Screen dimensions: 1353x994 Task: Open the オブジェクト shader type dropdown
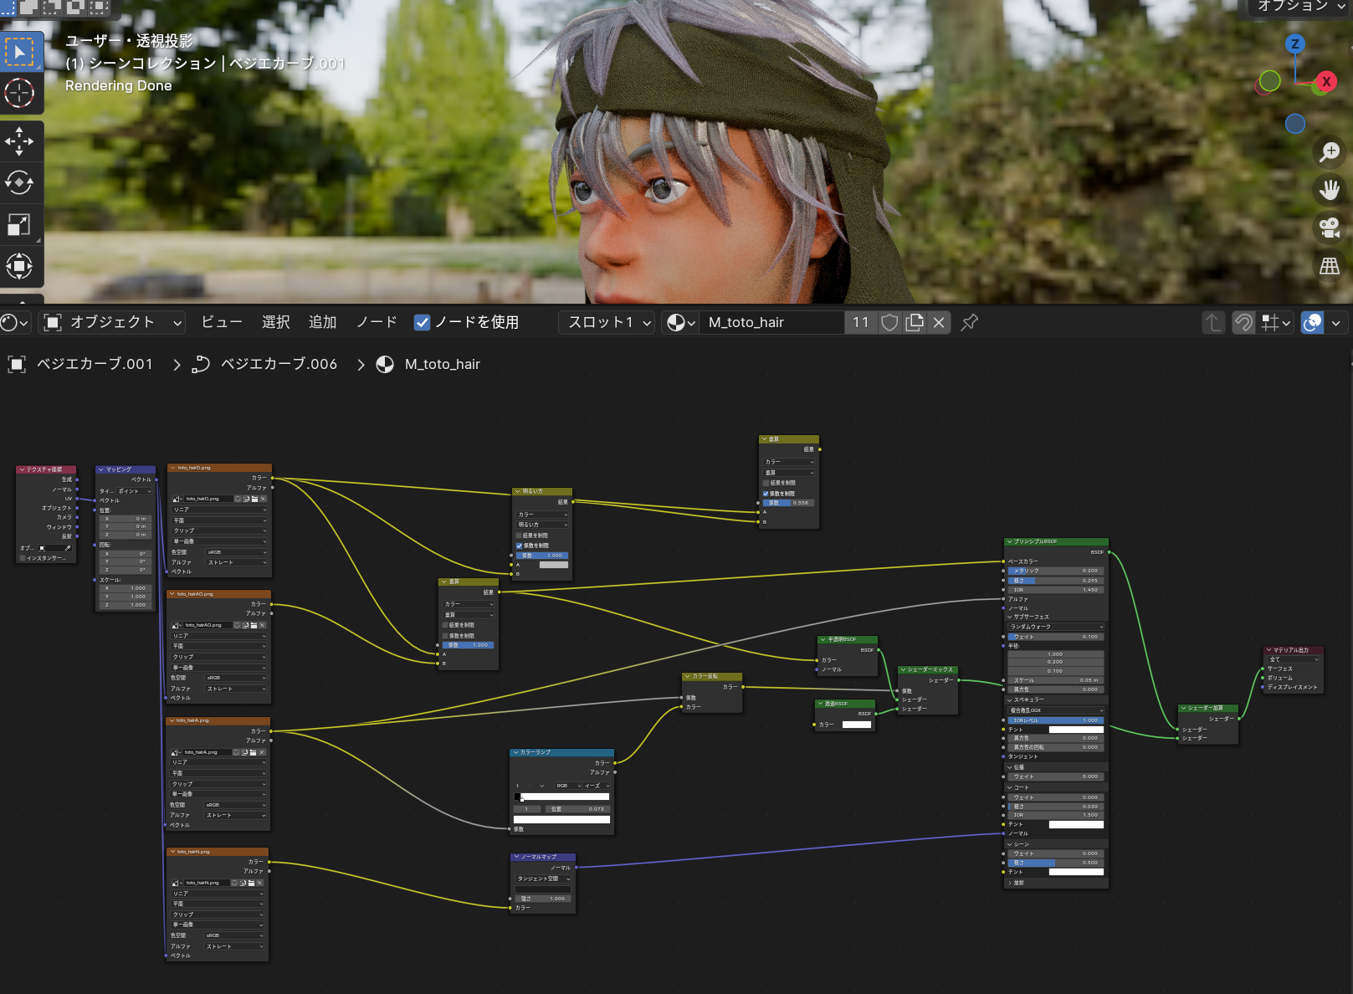coord(113,322)
